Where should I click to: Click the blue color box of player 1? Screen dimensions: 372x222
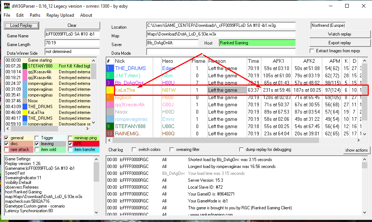point(110,68)
